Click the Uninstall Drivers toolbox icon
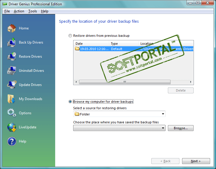The height and width of the screenshot is (169, 216). click(12, 71)
